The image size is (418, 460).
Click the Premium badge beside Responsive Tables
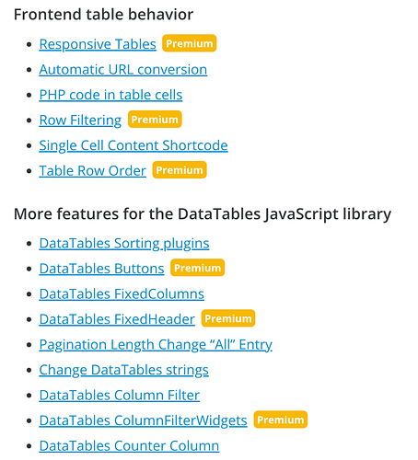tap(190, 43)
